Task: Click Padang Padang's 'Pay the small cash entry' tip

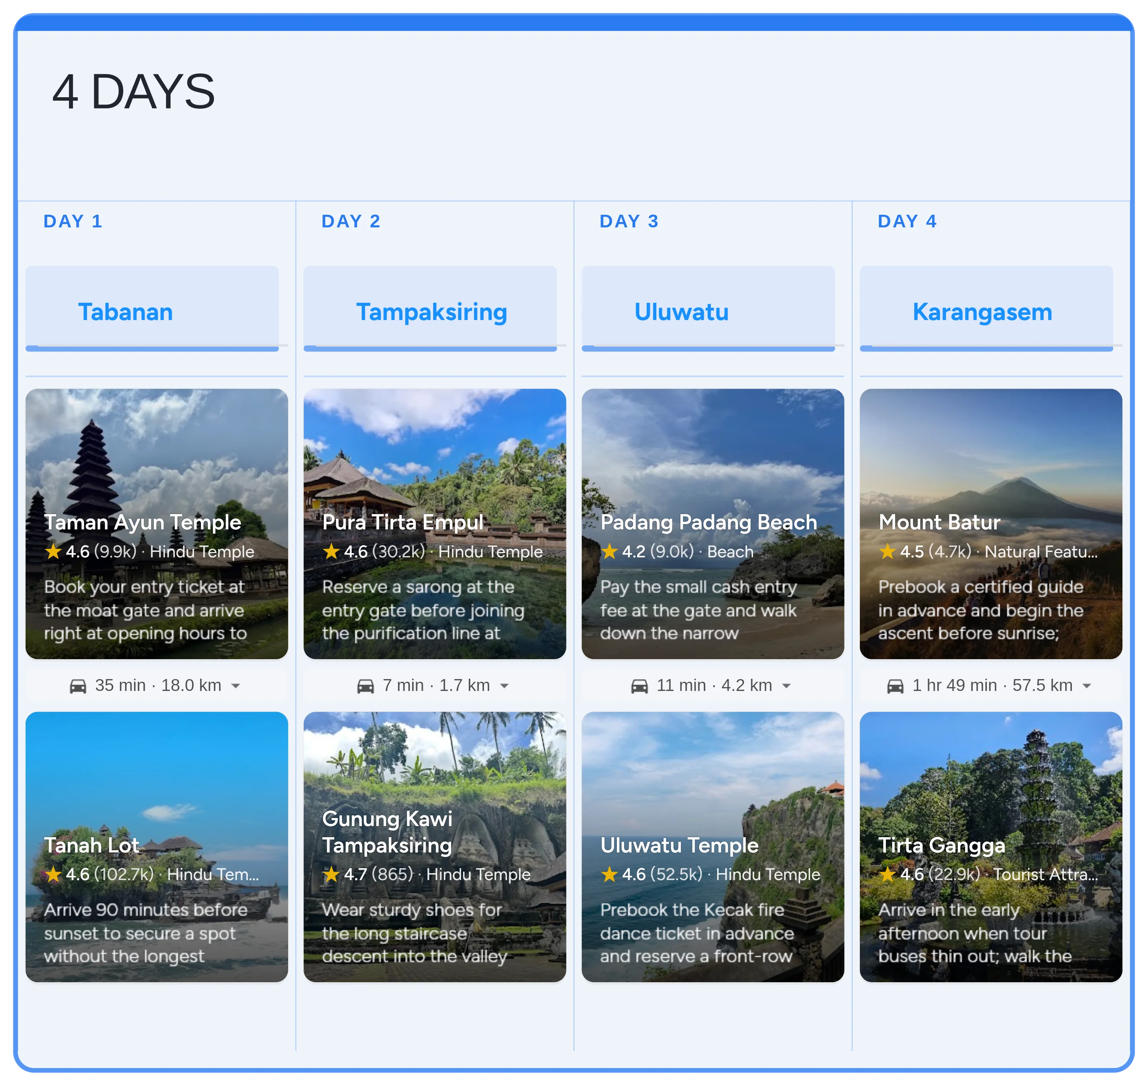Action: (x=699, y=610)
